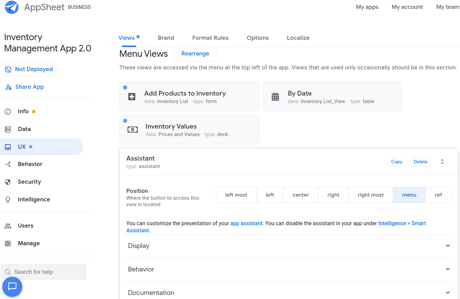Click the Manage gear icon in sidebar

[x=8, y=244]
